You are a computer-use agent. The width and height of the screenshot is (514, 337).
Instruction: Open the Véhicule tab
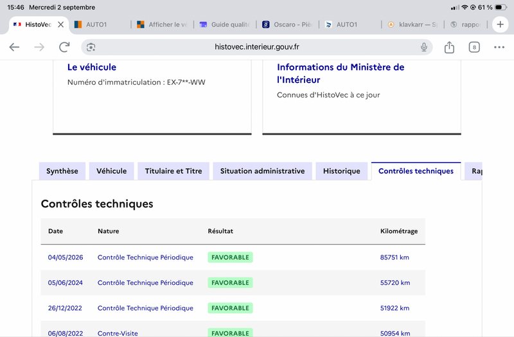pos(111,171)
